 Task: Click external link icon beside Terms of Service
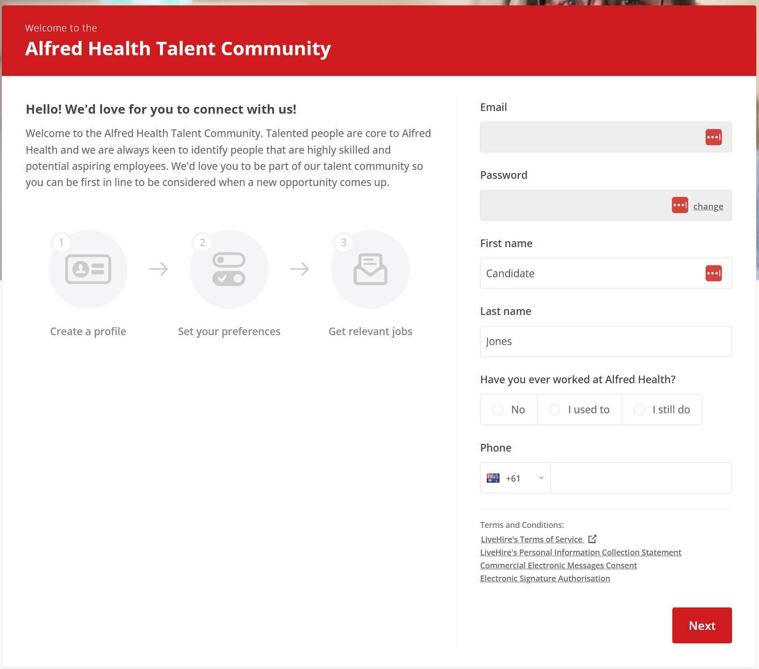click(x=592, y=539)
